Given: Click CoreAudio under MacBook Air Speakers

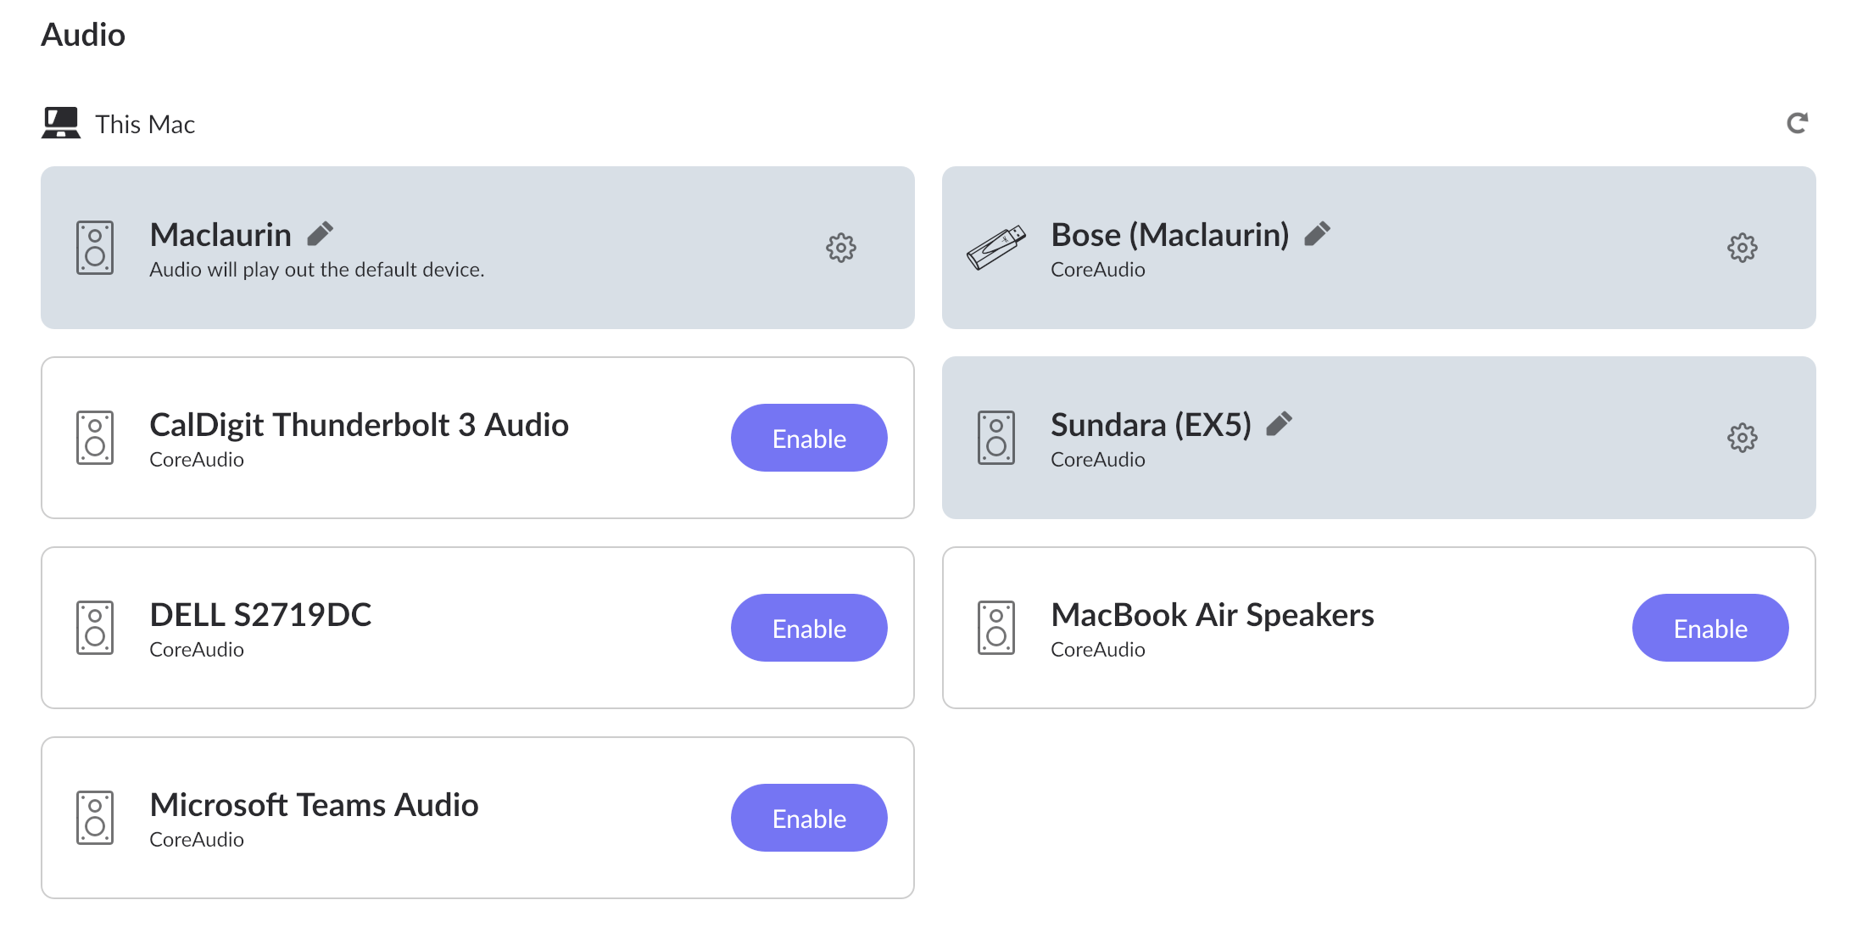Looking at the screenshot, I should coord(1098,650).
